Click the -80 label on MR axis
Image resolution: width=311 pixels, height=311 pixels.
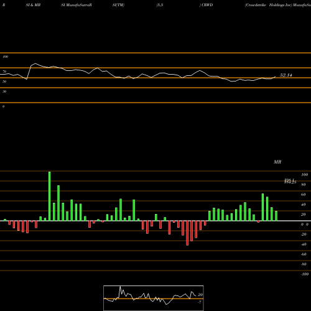pyautogui.click(x=304, y=264)
